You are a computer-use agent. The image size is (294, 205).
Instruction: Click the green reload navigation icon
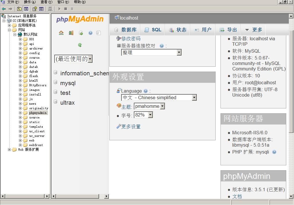[80, 45]
